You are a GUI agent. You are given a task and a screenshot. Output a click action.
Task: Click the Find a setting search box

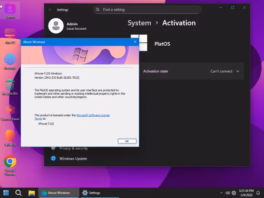[x=147, y=10]
